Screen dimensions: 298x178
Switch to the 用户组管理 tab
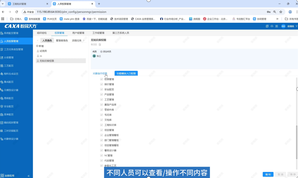(78, 33)
